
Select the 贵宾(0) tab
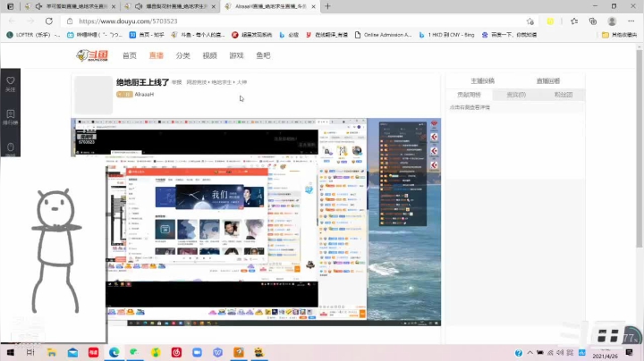click(516, 95)
